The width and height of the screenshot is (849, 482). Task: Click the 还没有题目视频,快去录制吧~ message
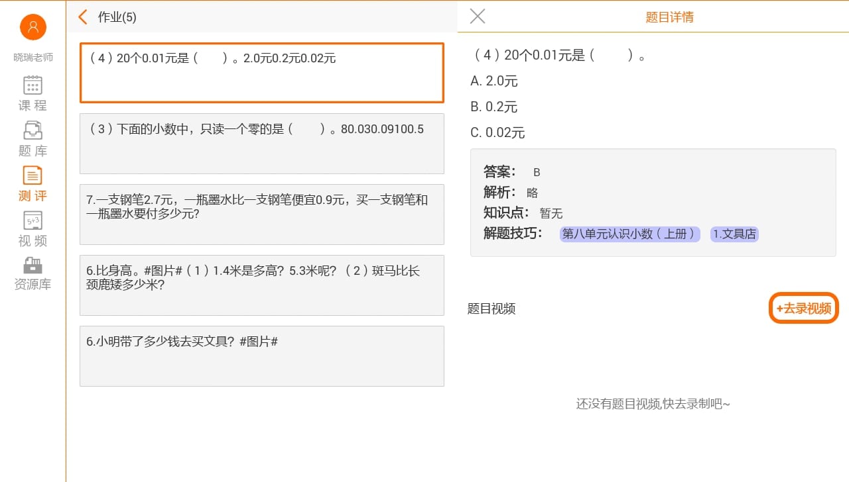tap(653, 404)
